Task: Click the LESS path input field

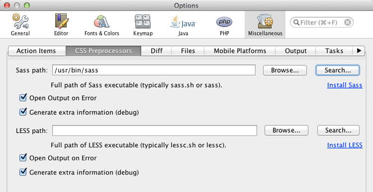Action: coord(155,130)
